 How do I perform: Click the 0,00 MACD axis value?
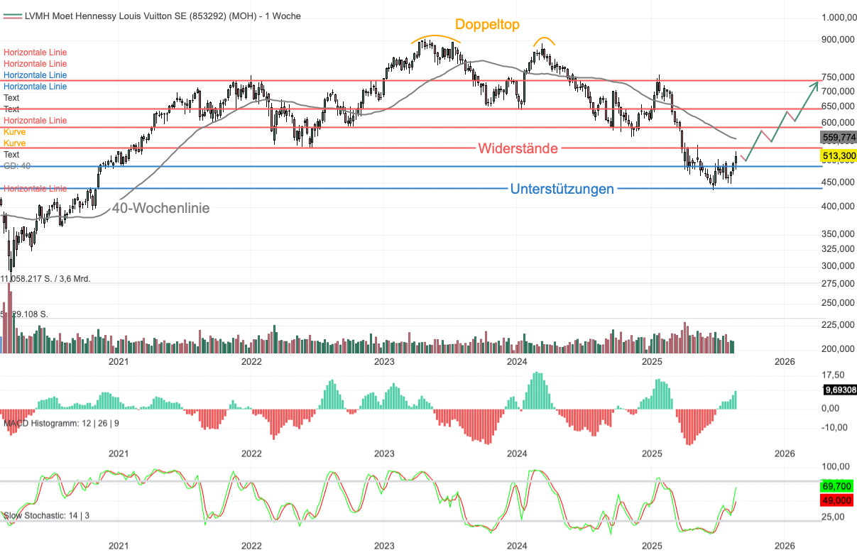[x=831, y=408]
